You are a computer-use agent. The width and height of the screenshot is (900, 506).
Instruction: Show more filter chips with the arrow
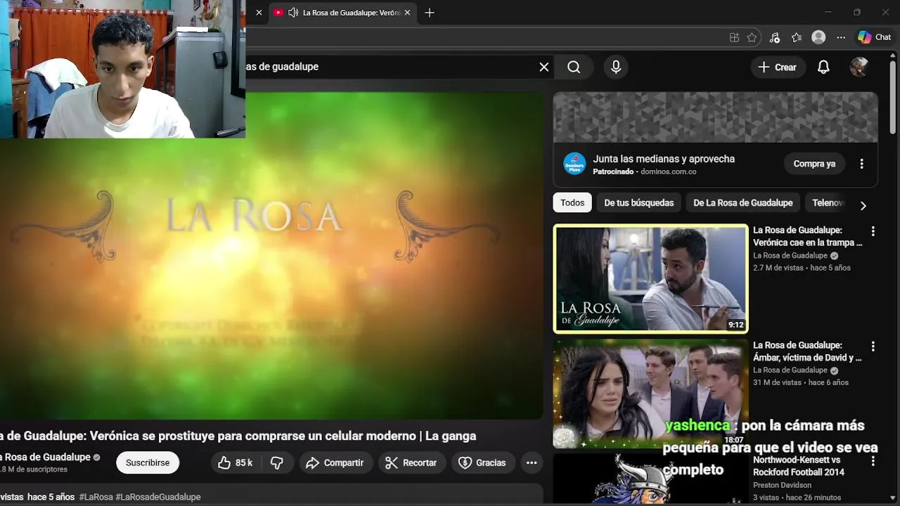(863, 205)
